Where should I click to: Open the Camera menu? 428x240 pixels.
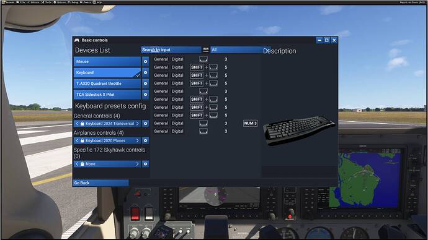85,2
